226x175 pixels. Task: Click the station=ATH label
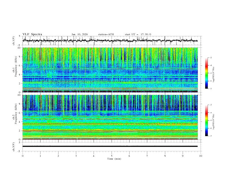[106, 34]
